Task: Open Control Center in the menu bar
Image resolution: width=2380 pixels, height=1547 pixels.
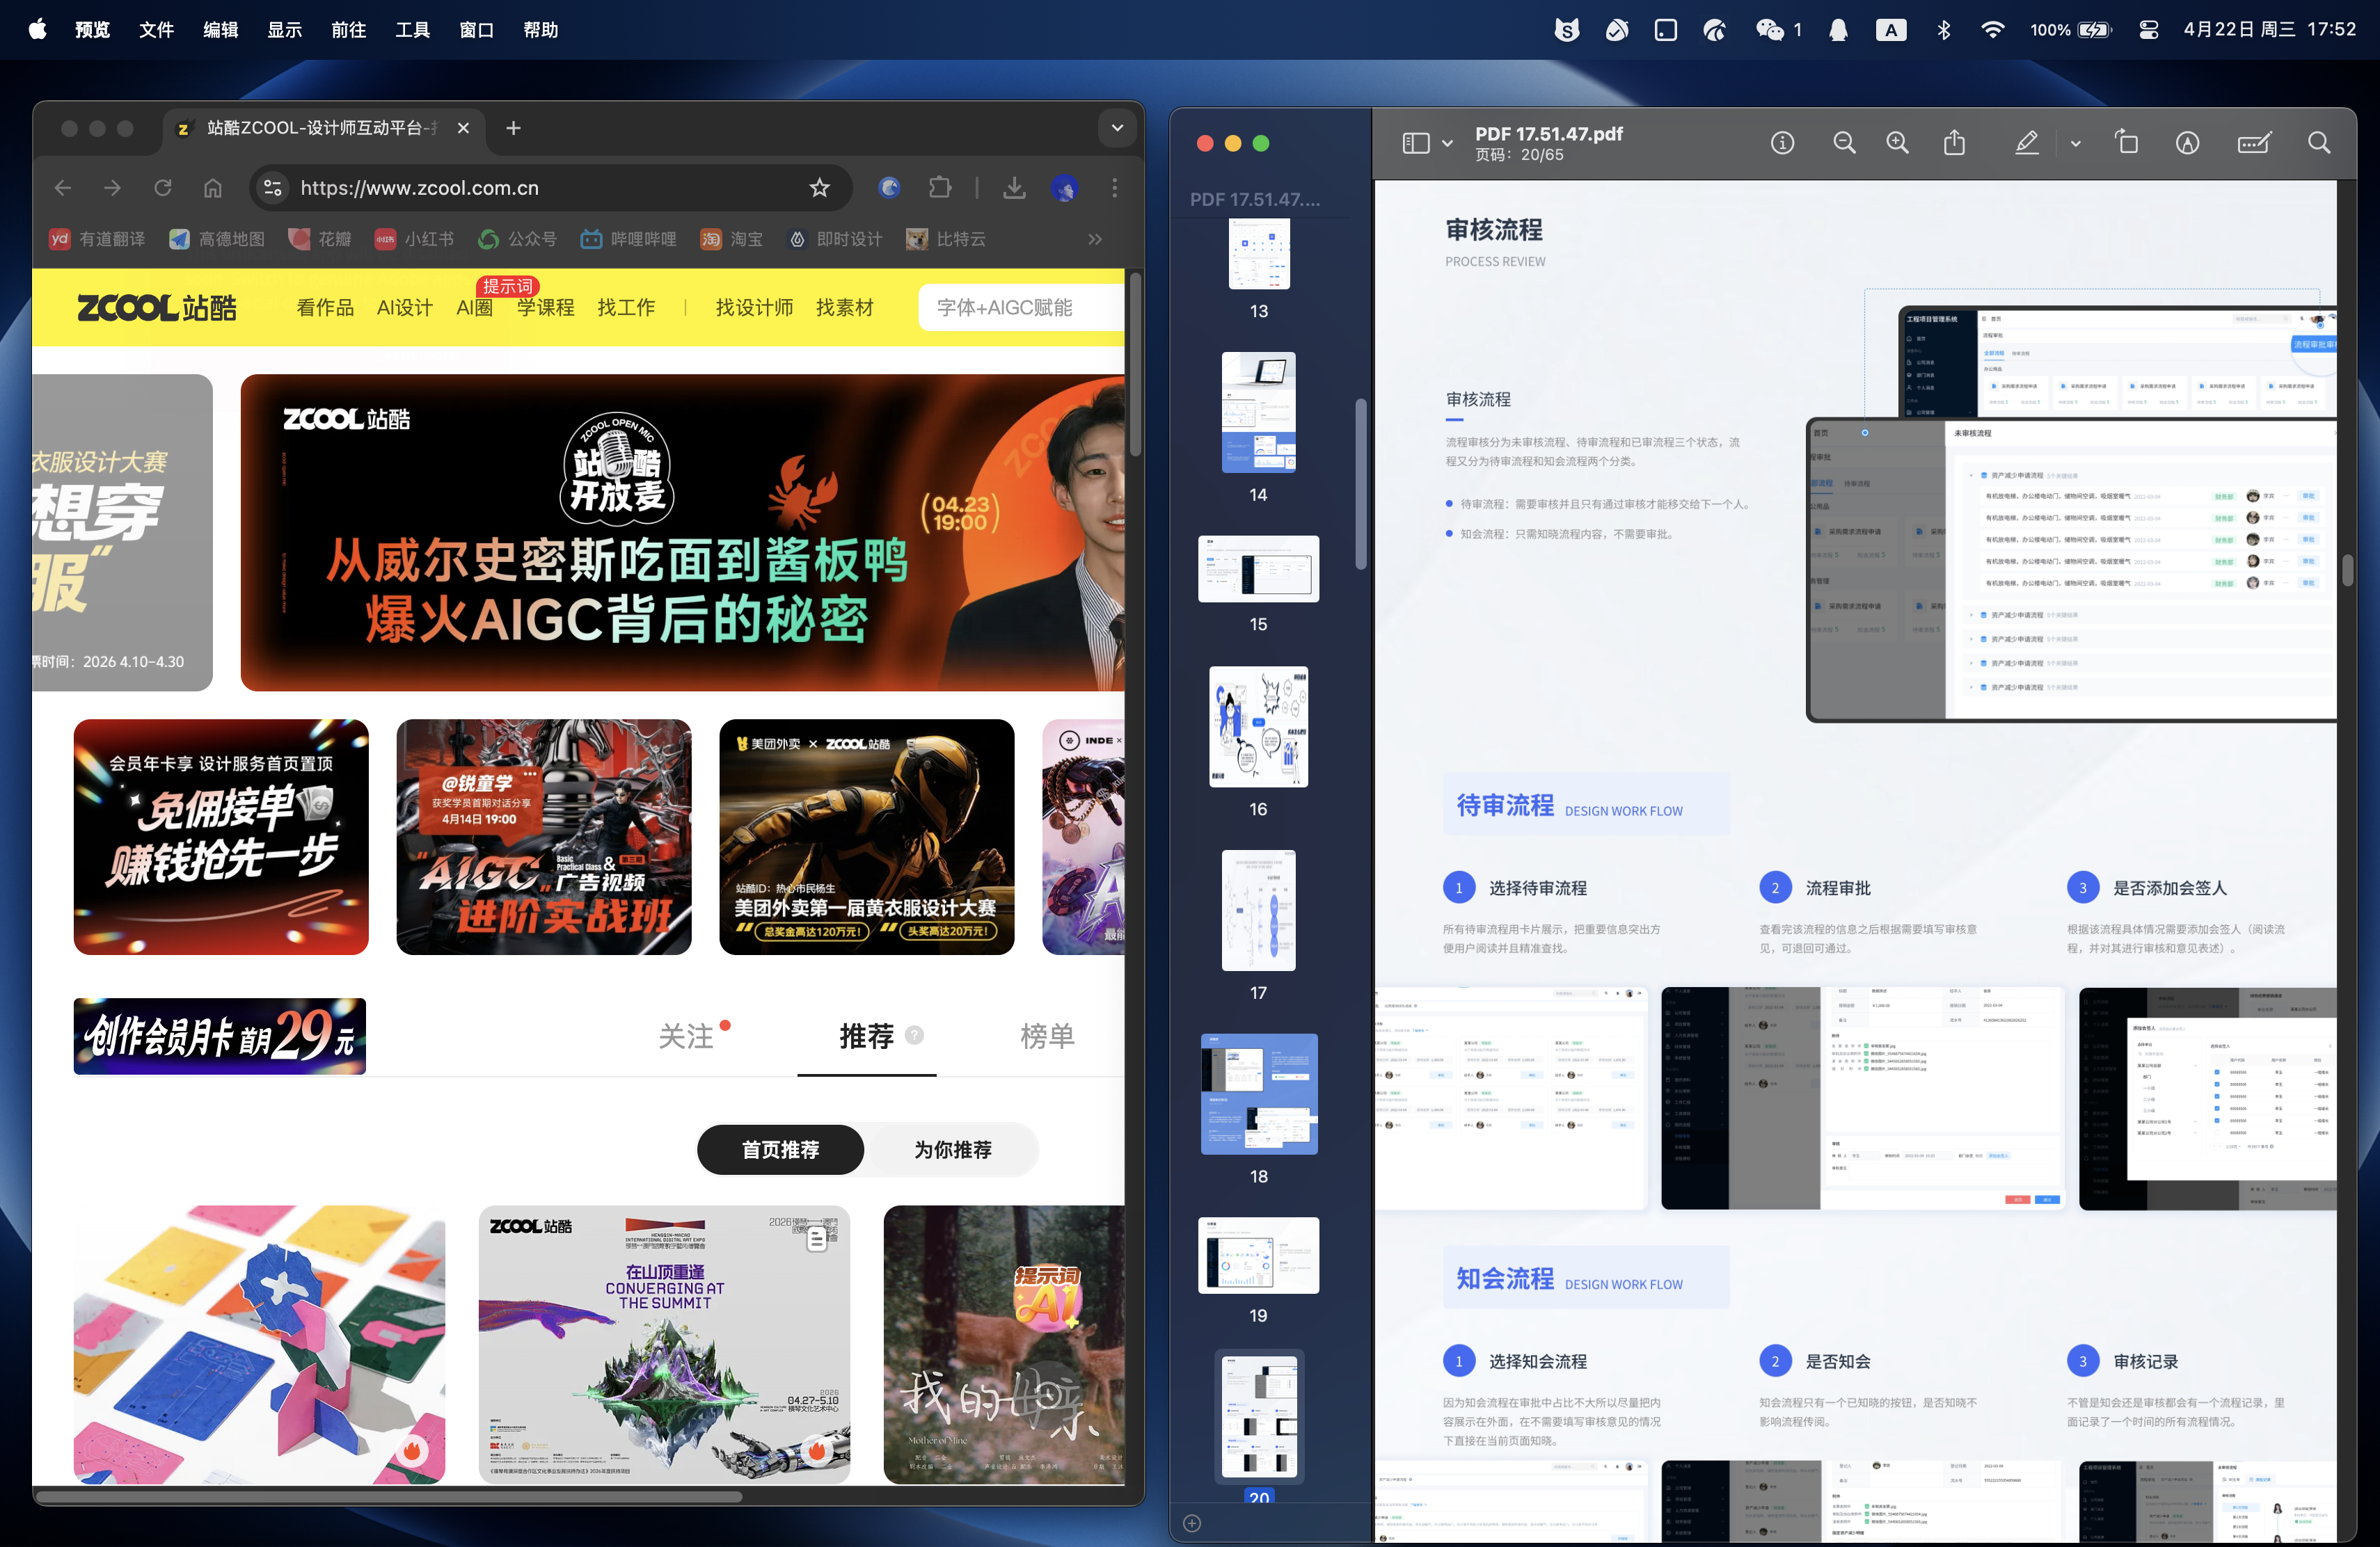Action: [x=2148, y=30]
